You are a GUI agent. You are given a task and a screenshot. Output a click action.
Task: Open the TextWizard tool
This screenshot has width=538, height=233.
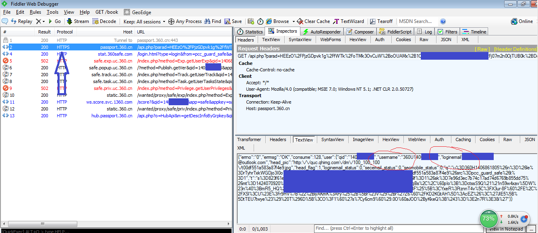click(x=349, y=21)
